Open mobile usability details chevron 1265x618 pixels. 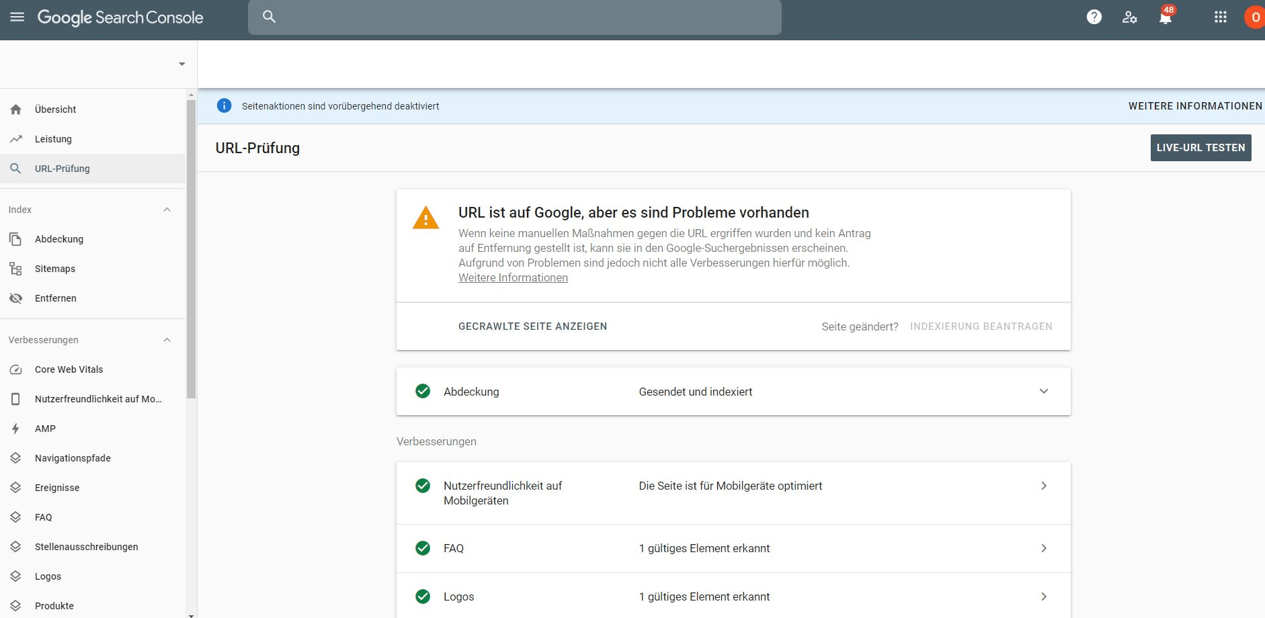[x=1044, y=486]
